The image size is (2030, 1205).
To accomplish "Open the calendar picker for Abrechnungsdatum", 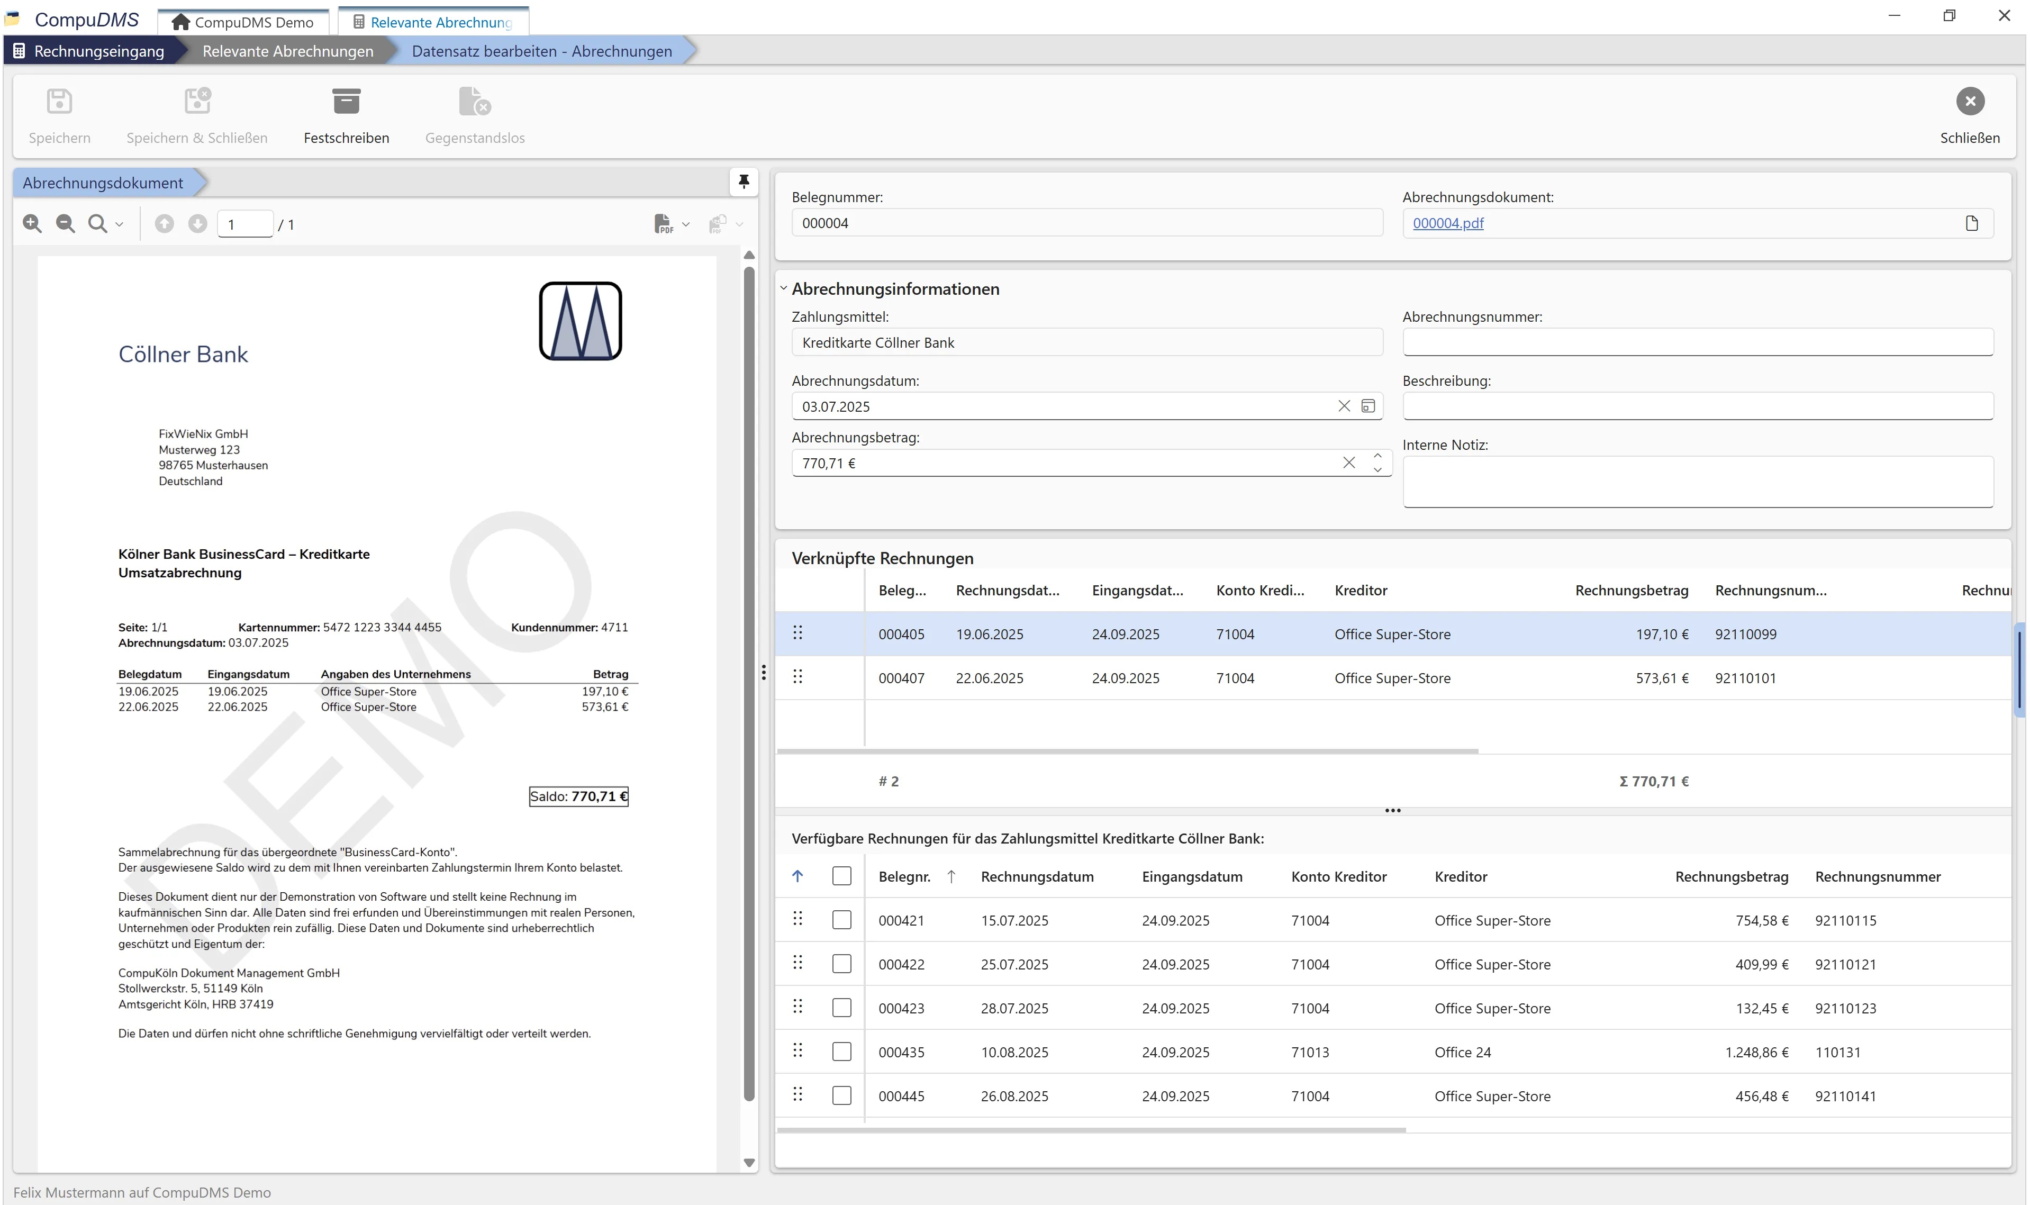I will click(x=1367, y=406).
